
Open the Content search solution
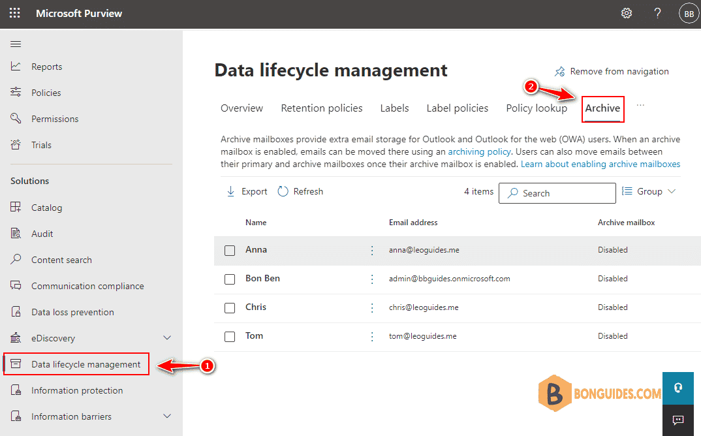tap(61, 259)
